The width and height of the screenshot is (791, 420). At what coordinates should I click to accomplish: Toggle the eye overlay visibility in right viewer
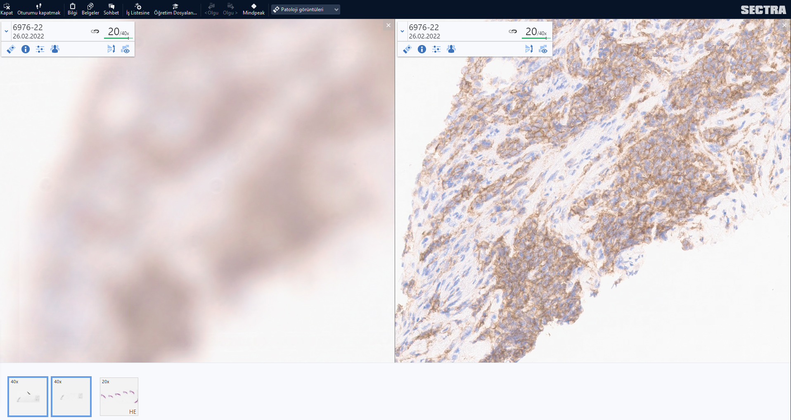(543, 50)
